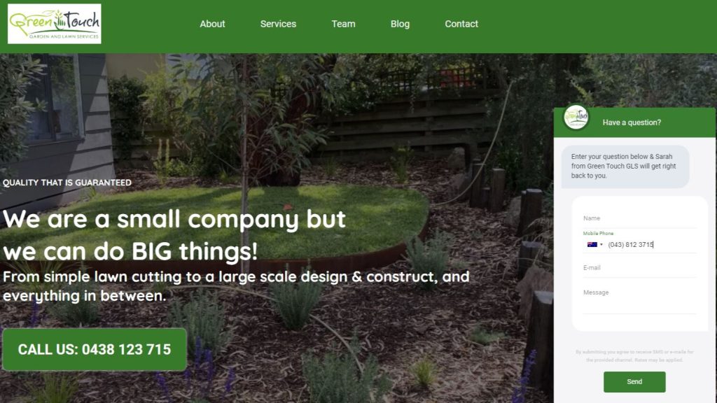
Task: Click the CALL US: 0438 123 715 button
Action: click(x=95, y=350)
